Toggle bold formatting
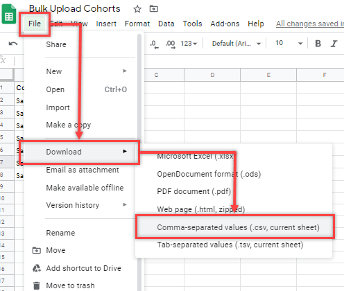 tap(318, 44)
